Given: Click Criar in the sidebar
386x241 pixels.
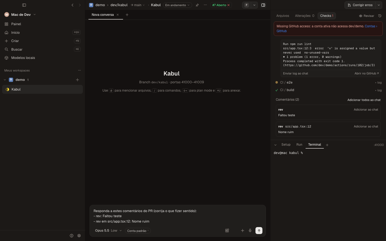Looking at the screenshot, I should click(x=42, y=41).
